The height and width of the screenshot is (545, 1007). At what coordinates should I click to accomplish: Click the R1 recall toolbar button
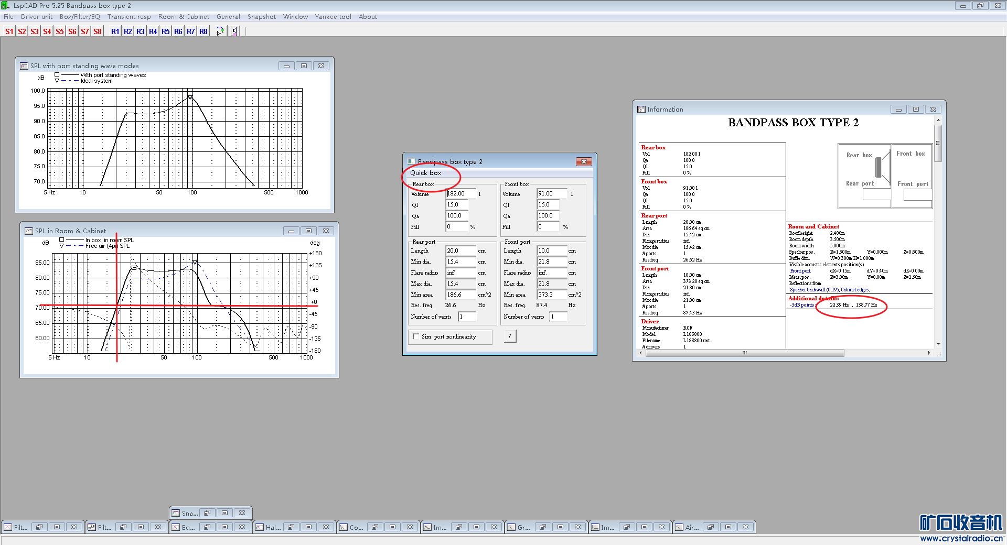point(115,31)
